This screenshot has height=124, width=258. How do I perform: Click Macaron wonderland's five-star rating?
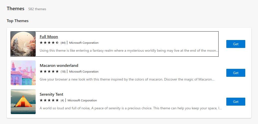(x=49, y=72)
